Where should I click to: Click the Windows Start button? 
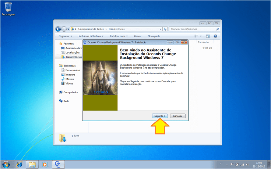[x=6, y=164]
